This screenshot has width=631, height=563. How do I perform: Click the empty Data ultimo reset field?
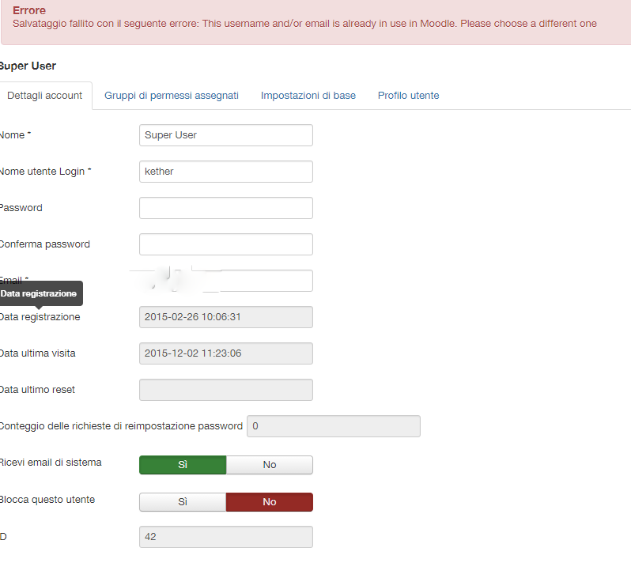(226, 390)
